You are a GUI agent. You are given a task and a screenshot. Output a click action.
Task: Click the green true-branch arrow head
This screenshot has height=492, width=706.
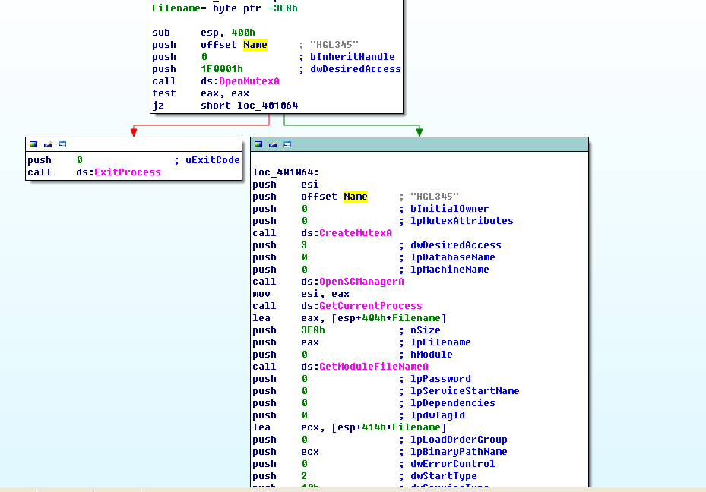coord(419,132)
